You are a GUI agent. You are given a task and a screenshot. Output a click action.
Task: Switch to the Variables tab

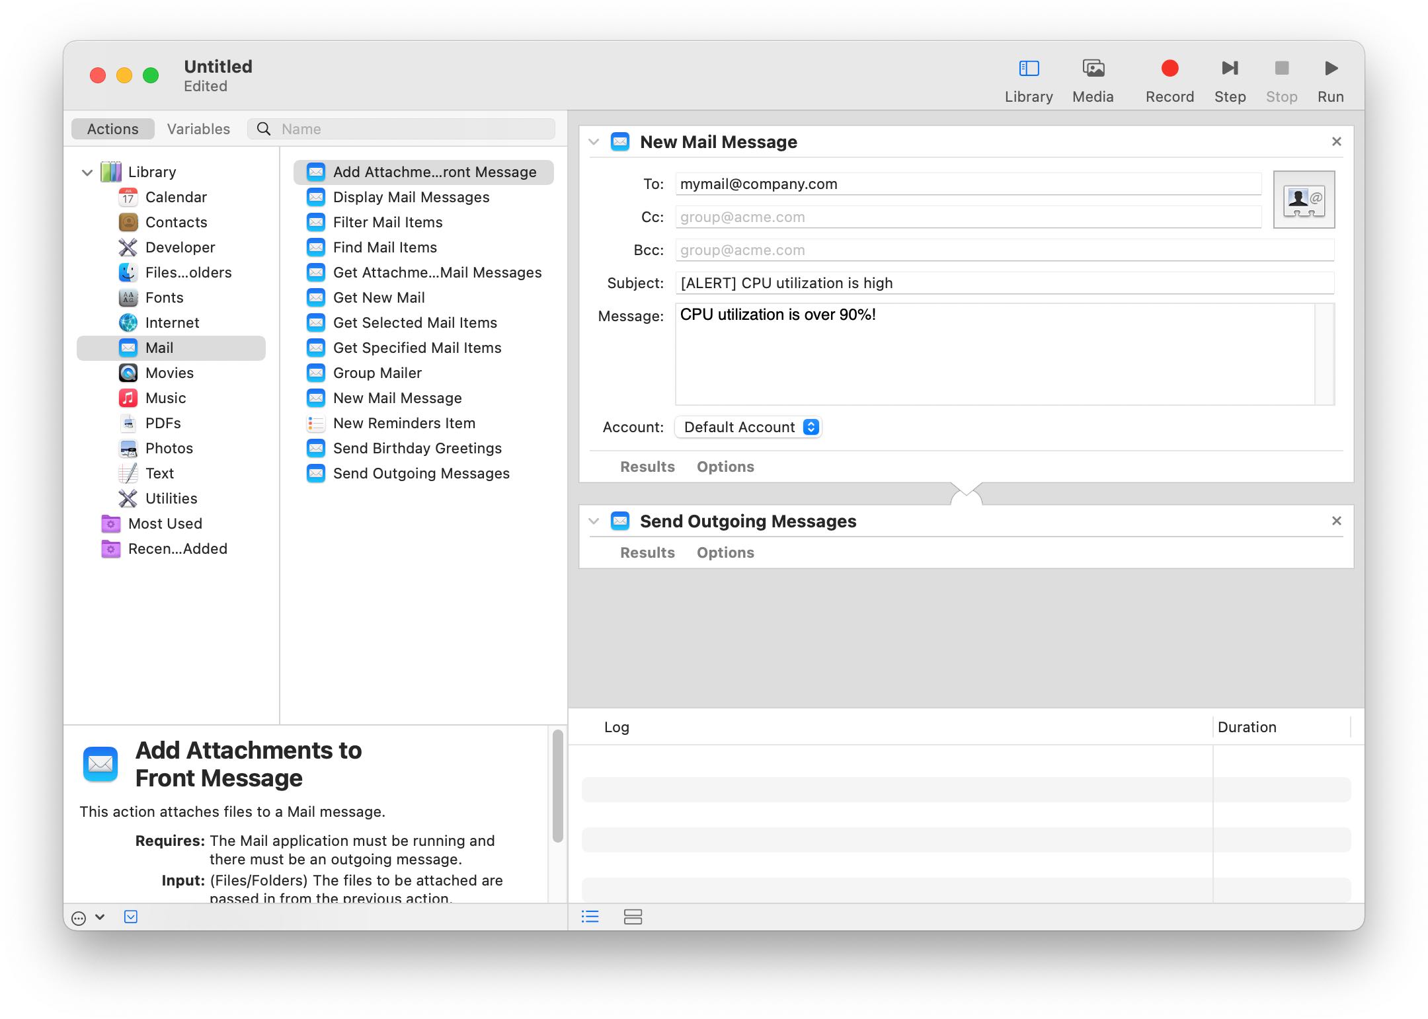tap(198, 129)
